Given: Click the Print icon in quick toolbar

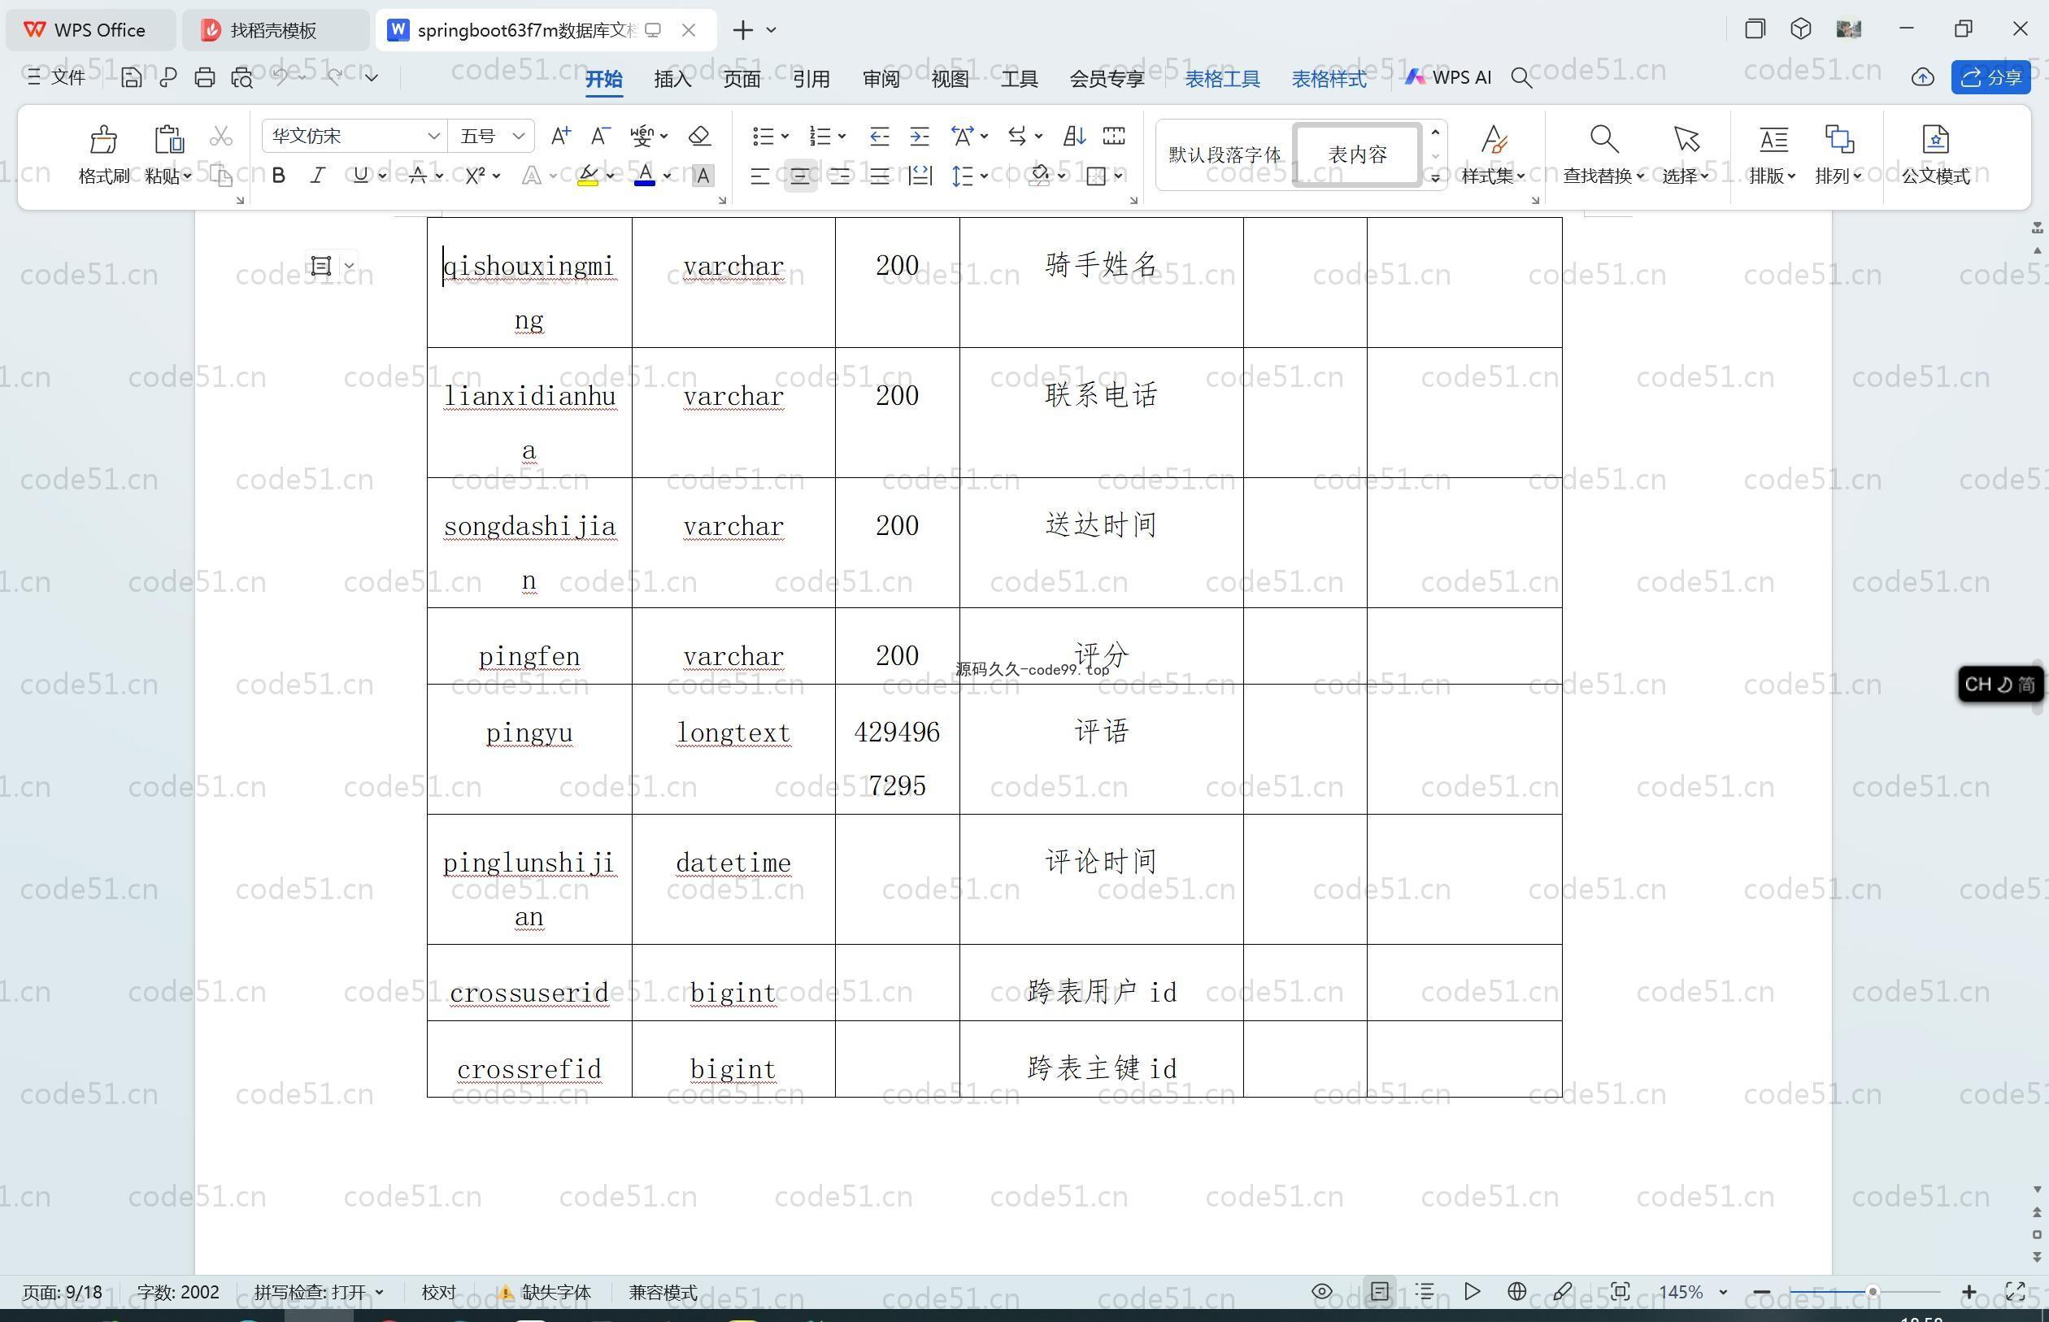Looking at the screenshot, I should point(204,77).
